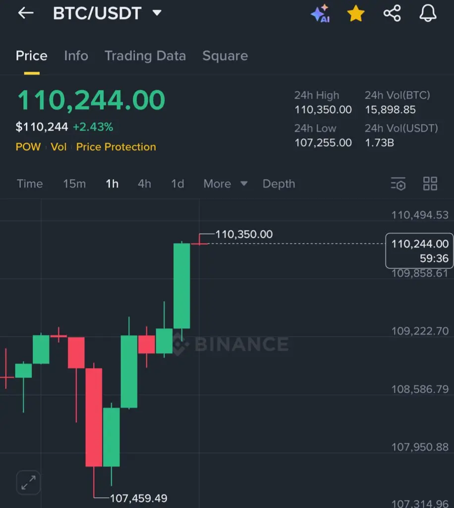
Task: Tap the POW tag label
Action: (28, 147)
